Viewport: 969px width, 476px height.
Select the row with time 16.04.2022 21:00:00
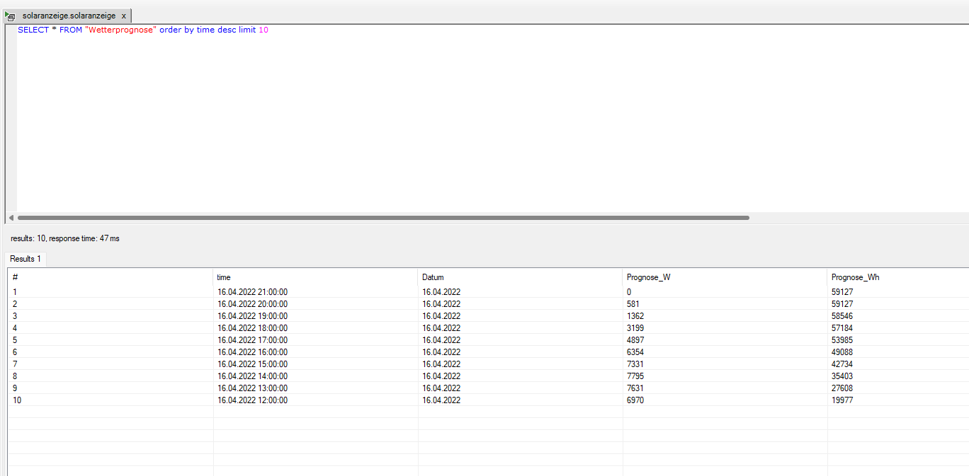(252, 291)
